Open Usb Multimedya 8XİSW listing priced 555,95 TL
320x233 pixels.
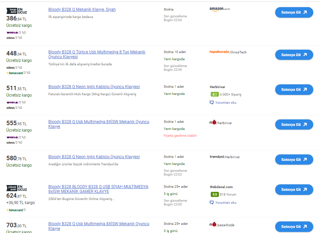99,124
